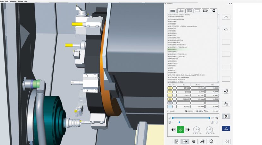Click the X axis NC value field 27.5000

(183, 88)
